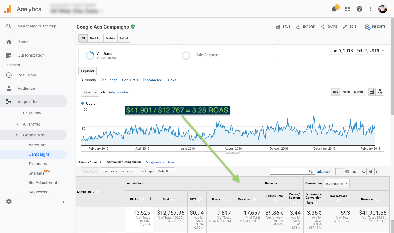Open the Admin gear icon

[9, 201]
